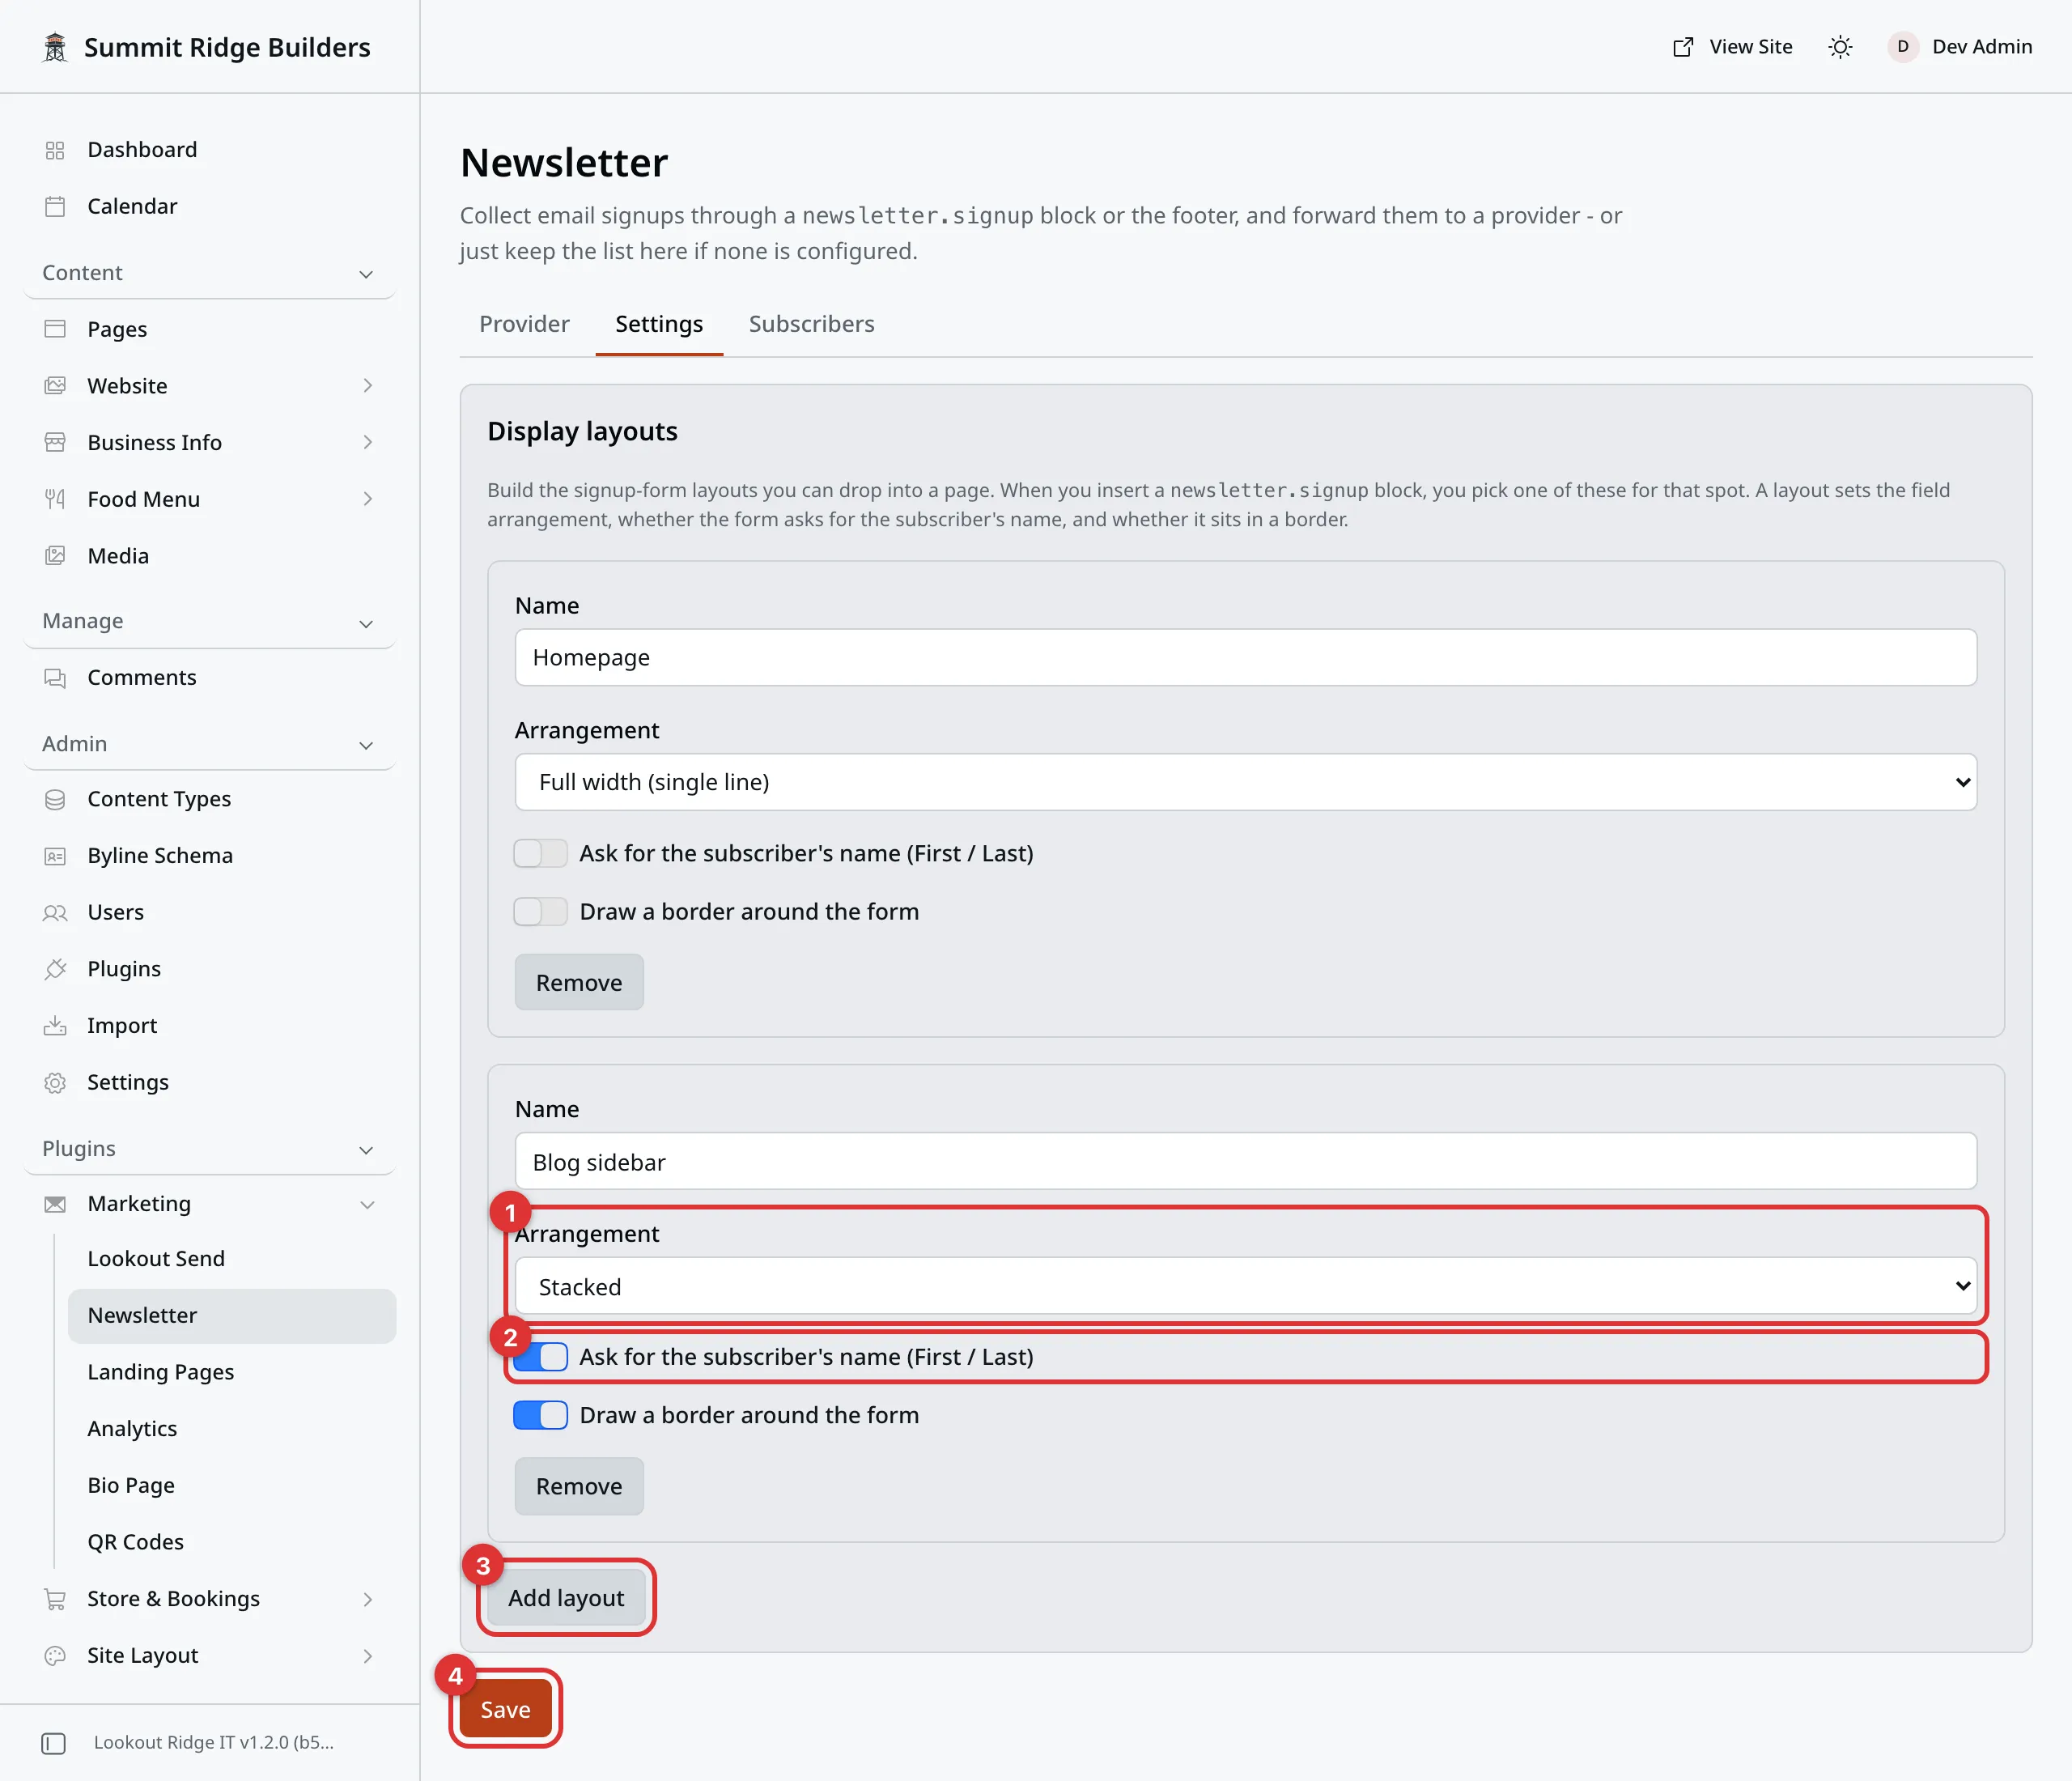The image size is (2072, 1781).
Task: Click the Media icon in sidebar
Action: [55, 556]
